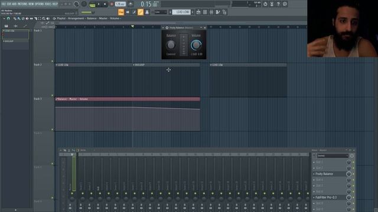Toggle Fruity Balance slot enable light
378x212 pixels.
[353, 174]
